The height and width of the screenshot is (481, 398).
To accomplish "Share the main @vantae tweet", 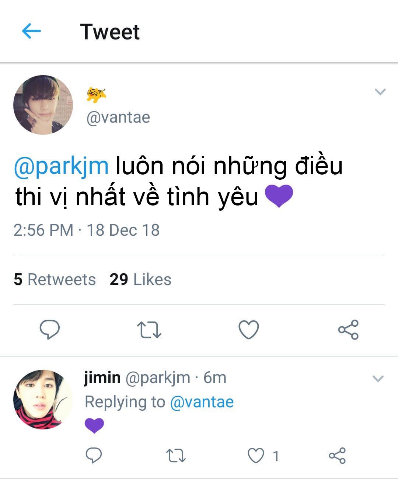I will (348, 329).
